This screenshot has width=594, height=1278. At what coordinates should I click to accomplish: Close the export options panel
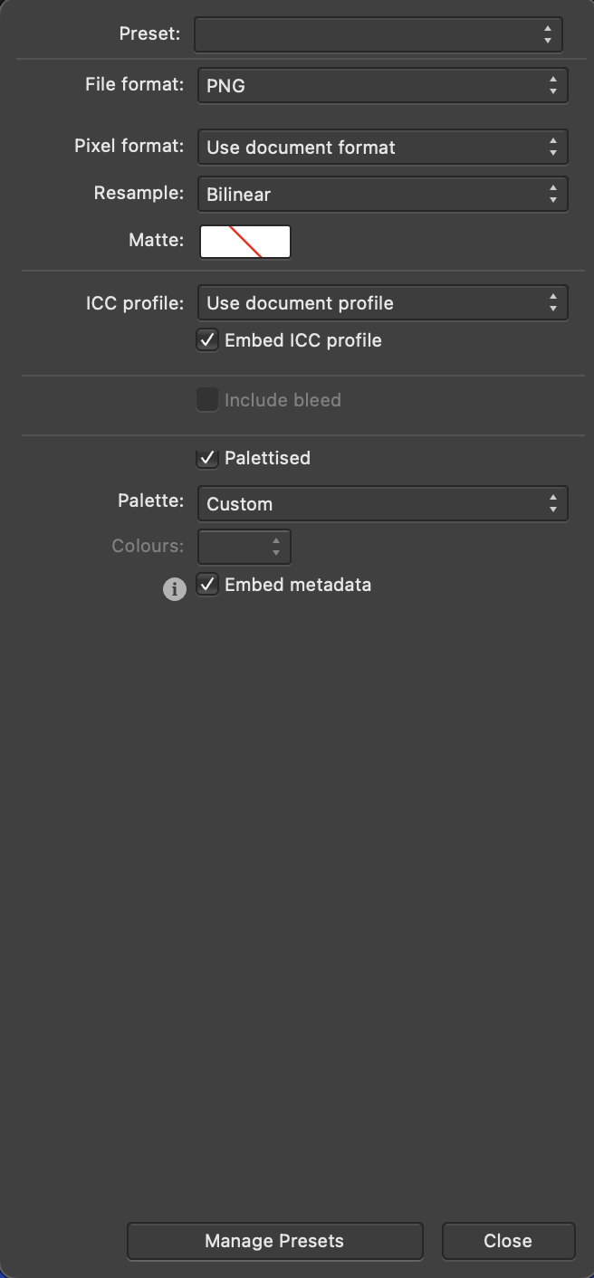[x=508, y=1241]
